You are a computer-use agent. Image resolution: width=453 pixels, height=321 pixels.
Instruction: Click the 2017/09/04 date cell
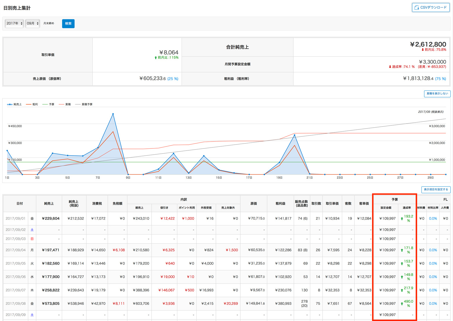click(16, 250)
